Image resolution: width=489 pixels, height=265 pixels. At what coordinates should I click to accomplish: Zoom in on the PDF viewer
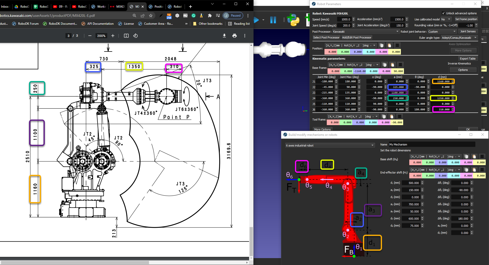[113, 36]
